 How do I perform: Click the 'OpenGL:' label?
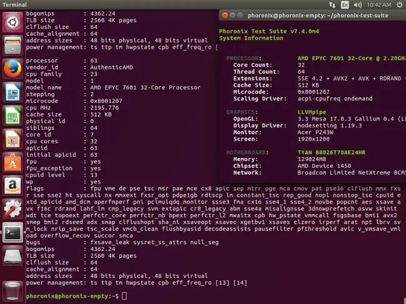tap(245, 119)
